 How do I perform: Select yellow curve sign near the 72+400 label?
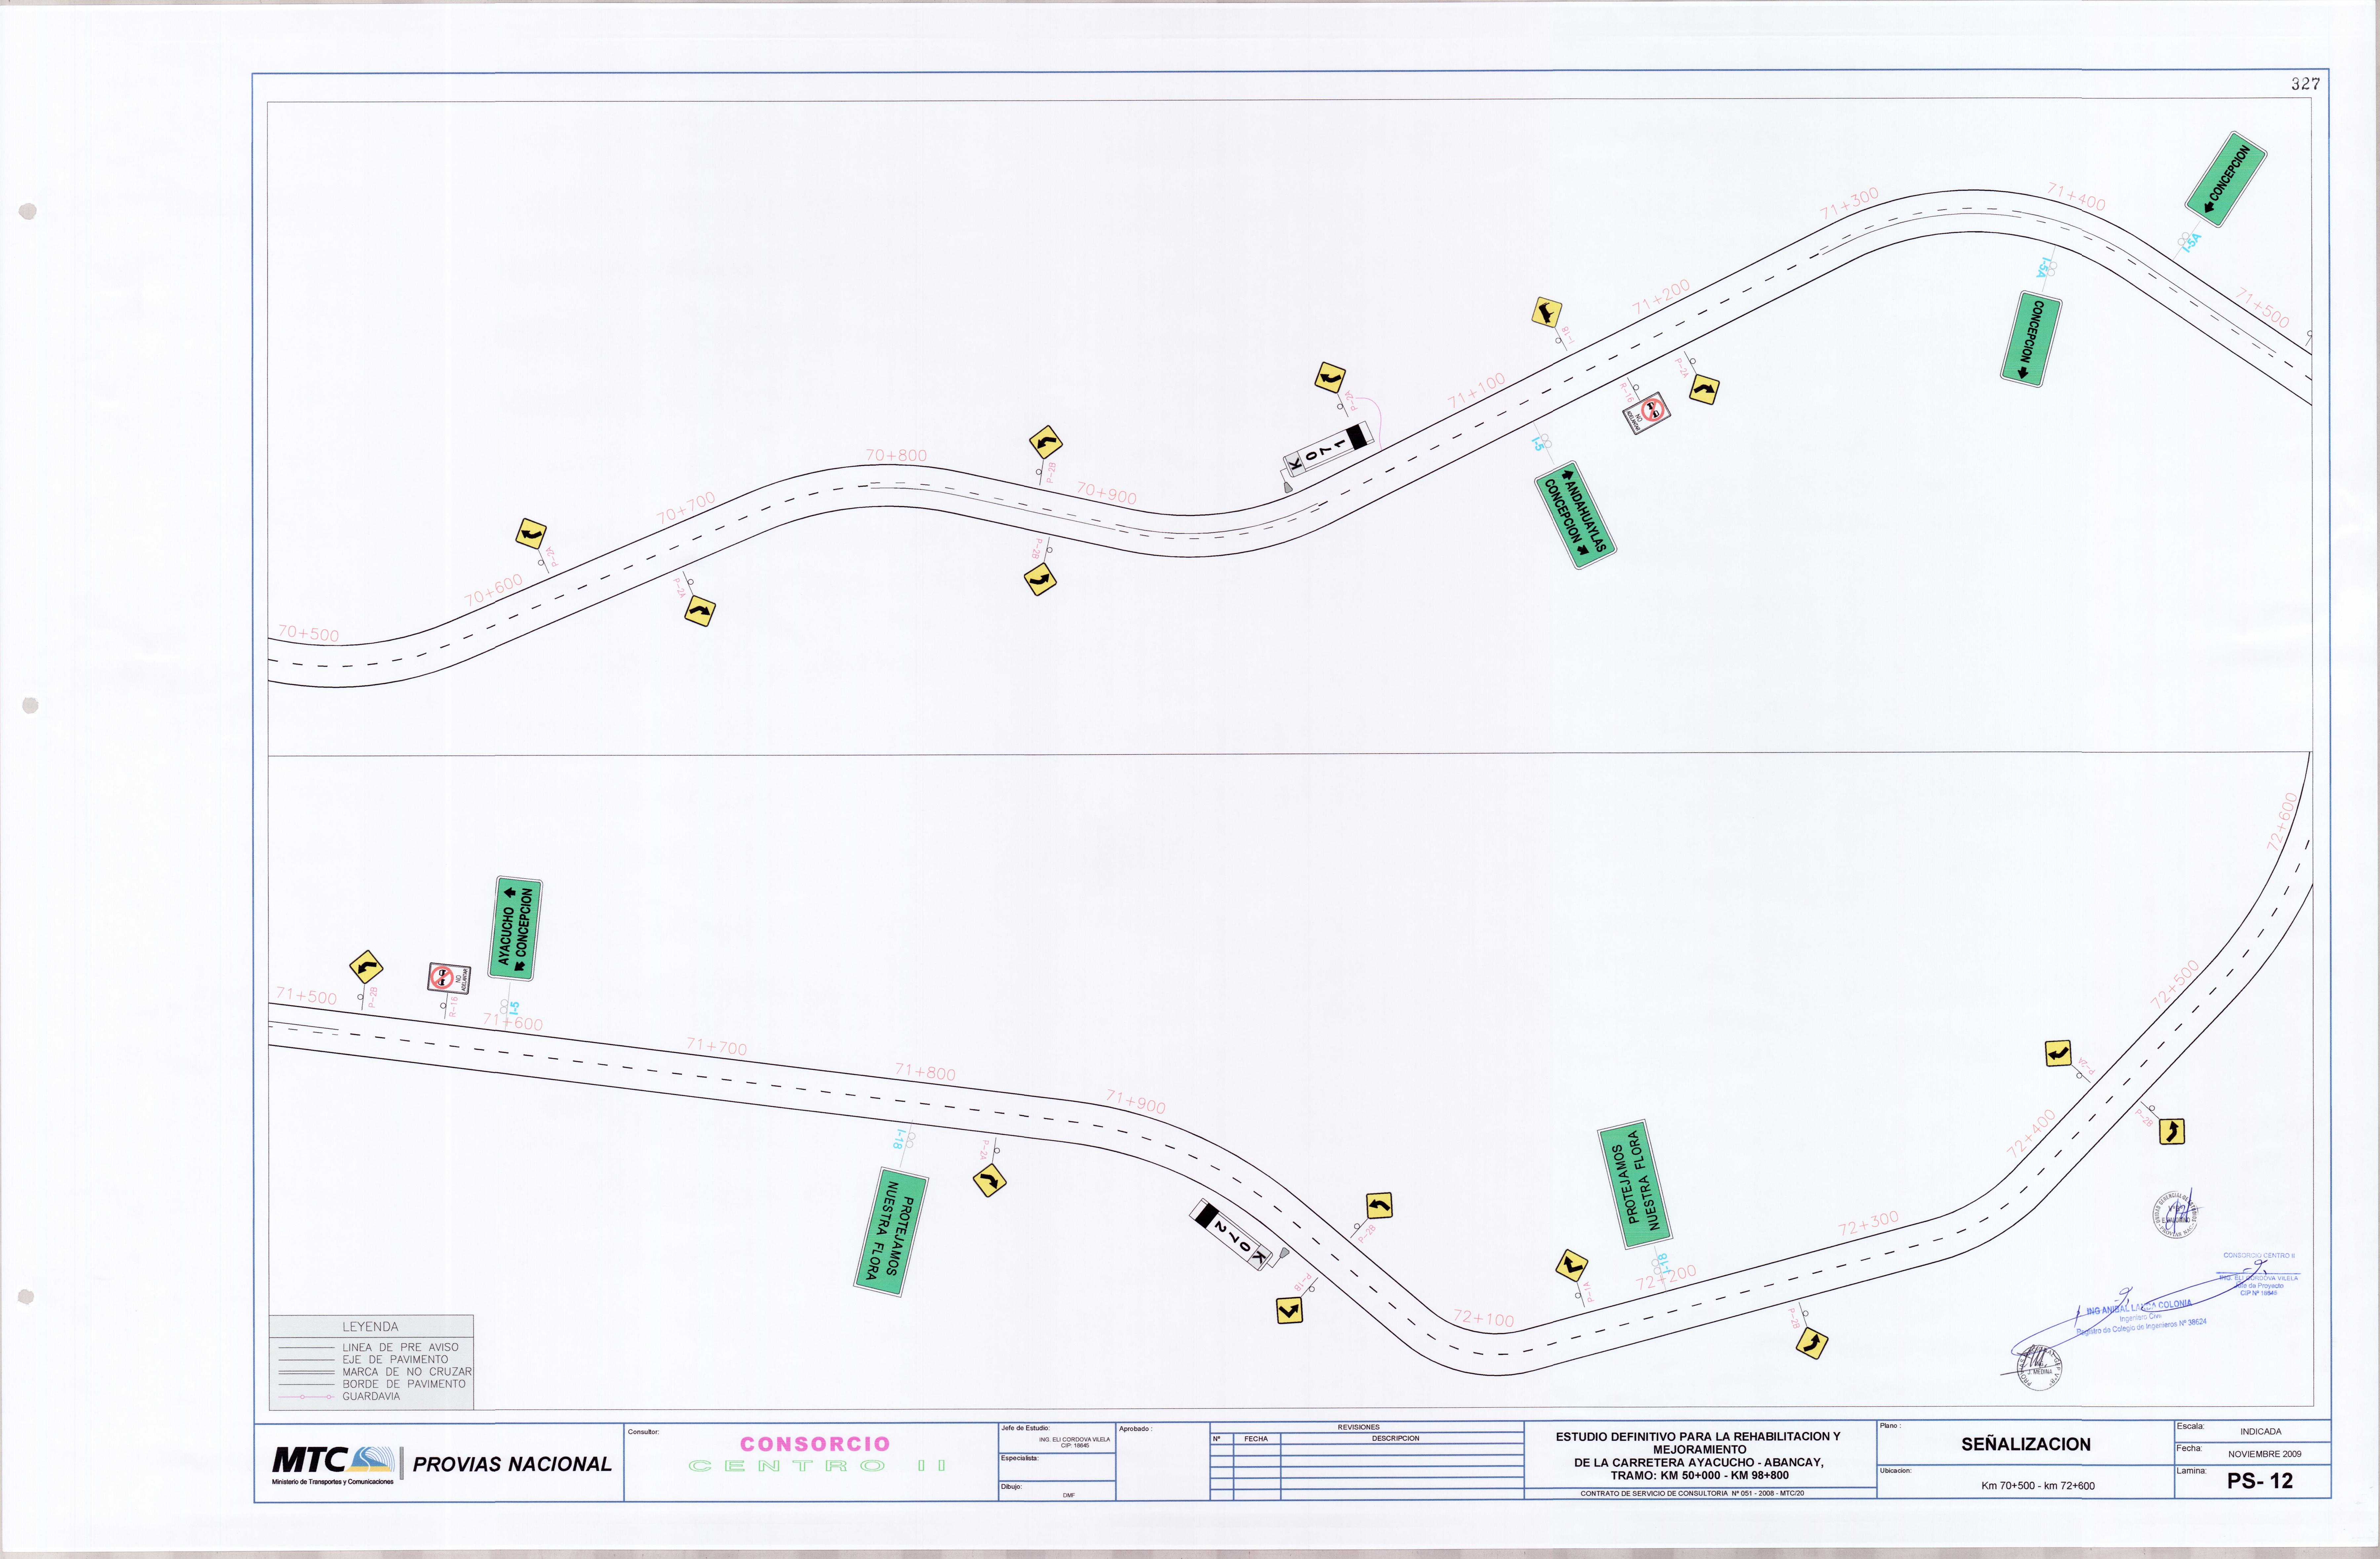click(x=2058, y=1053)
